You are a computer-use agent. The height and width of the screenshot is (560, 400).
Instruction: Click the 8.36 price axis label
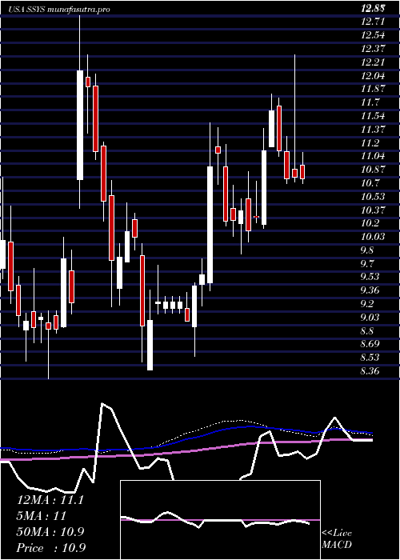point(370,372)
